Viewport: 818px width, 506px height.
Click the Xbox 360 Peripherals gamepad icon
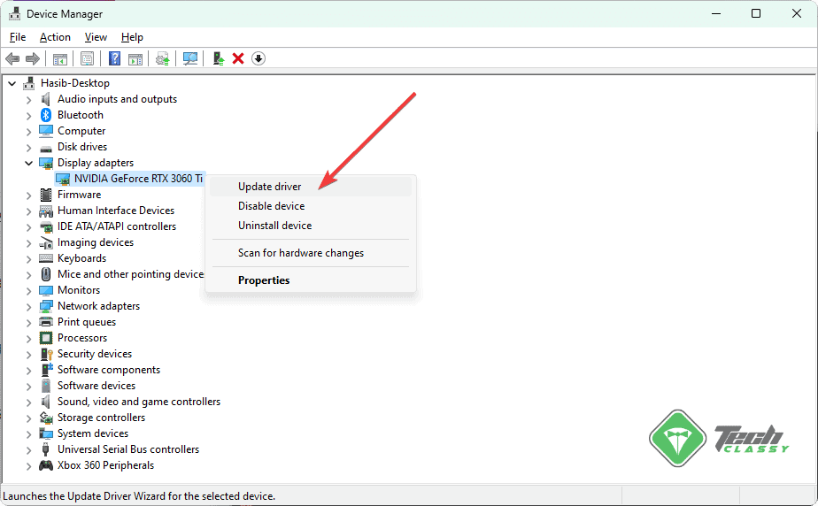coord(46,464)
